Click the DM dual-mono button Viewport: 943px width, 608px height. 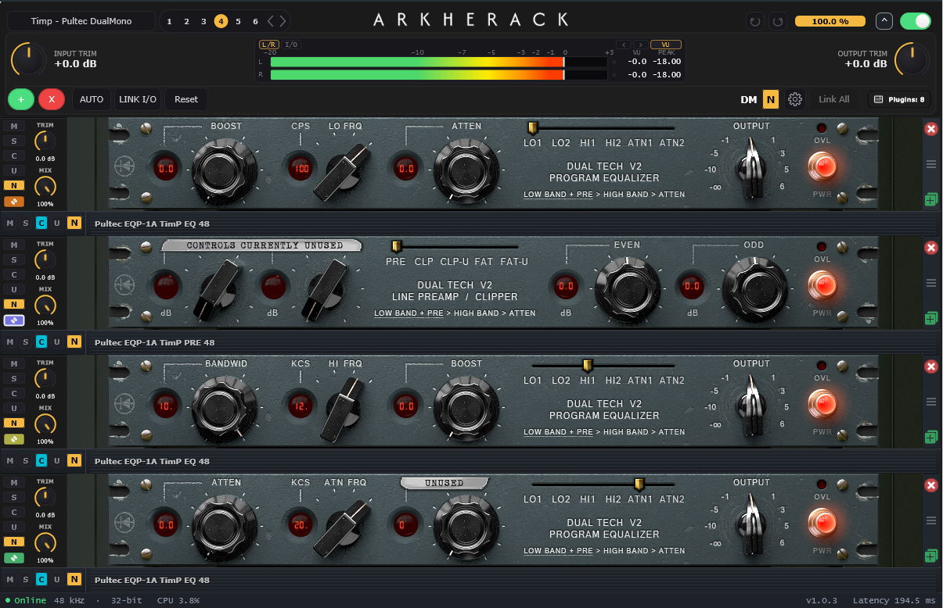[749, 99]
